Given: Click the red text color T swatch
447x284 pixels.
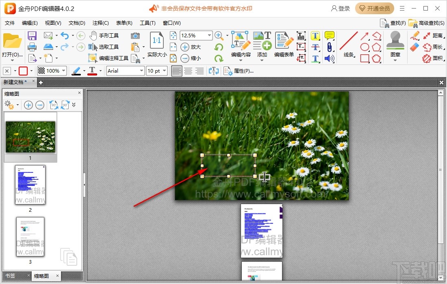Looking at the screenshot, I should [92, 71].
